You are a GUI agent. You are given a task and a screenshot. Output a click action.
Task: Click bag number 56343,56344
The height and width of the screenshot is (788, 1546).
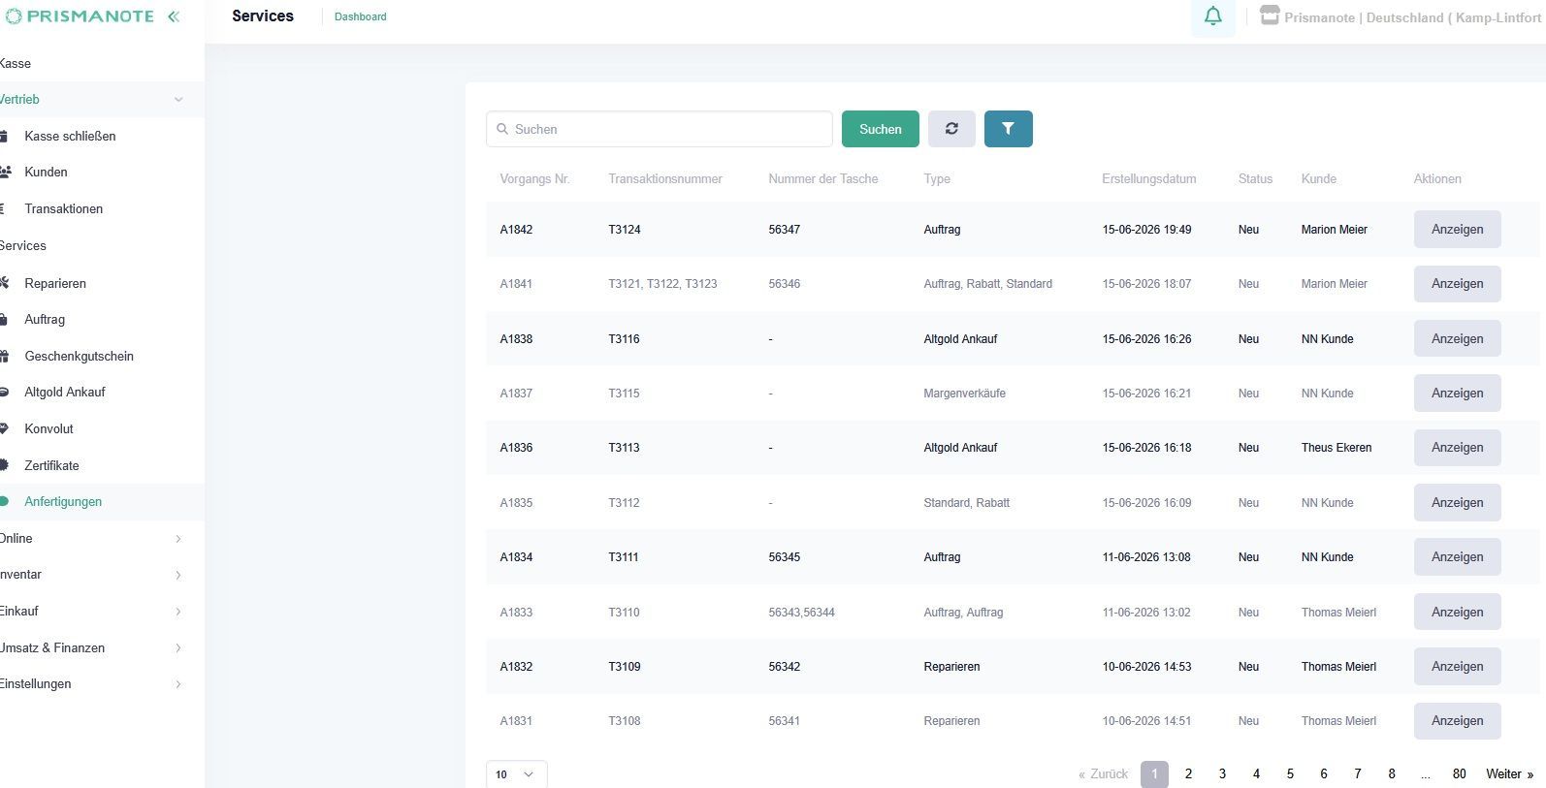pyautogui.click(x=801, y=613)
